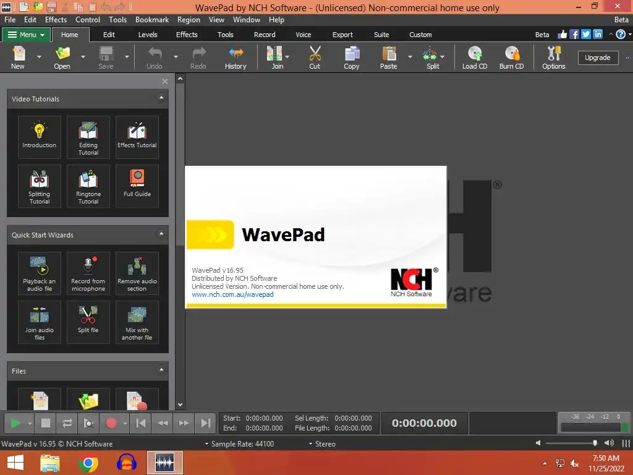The height and width of the screenshot is (475, 633).
Task: Click the Paste clipboard icon
Action: tap(388, 58)
